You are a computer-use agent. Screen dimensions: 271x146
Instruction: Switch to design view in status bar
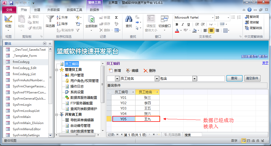263,141
